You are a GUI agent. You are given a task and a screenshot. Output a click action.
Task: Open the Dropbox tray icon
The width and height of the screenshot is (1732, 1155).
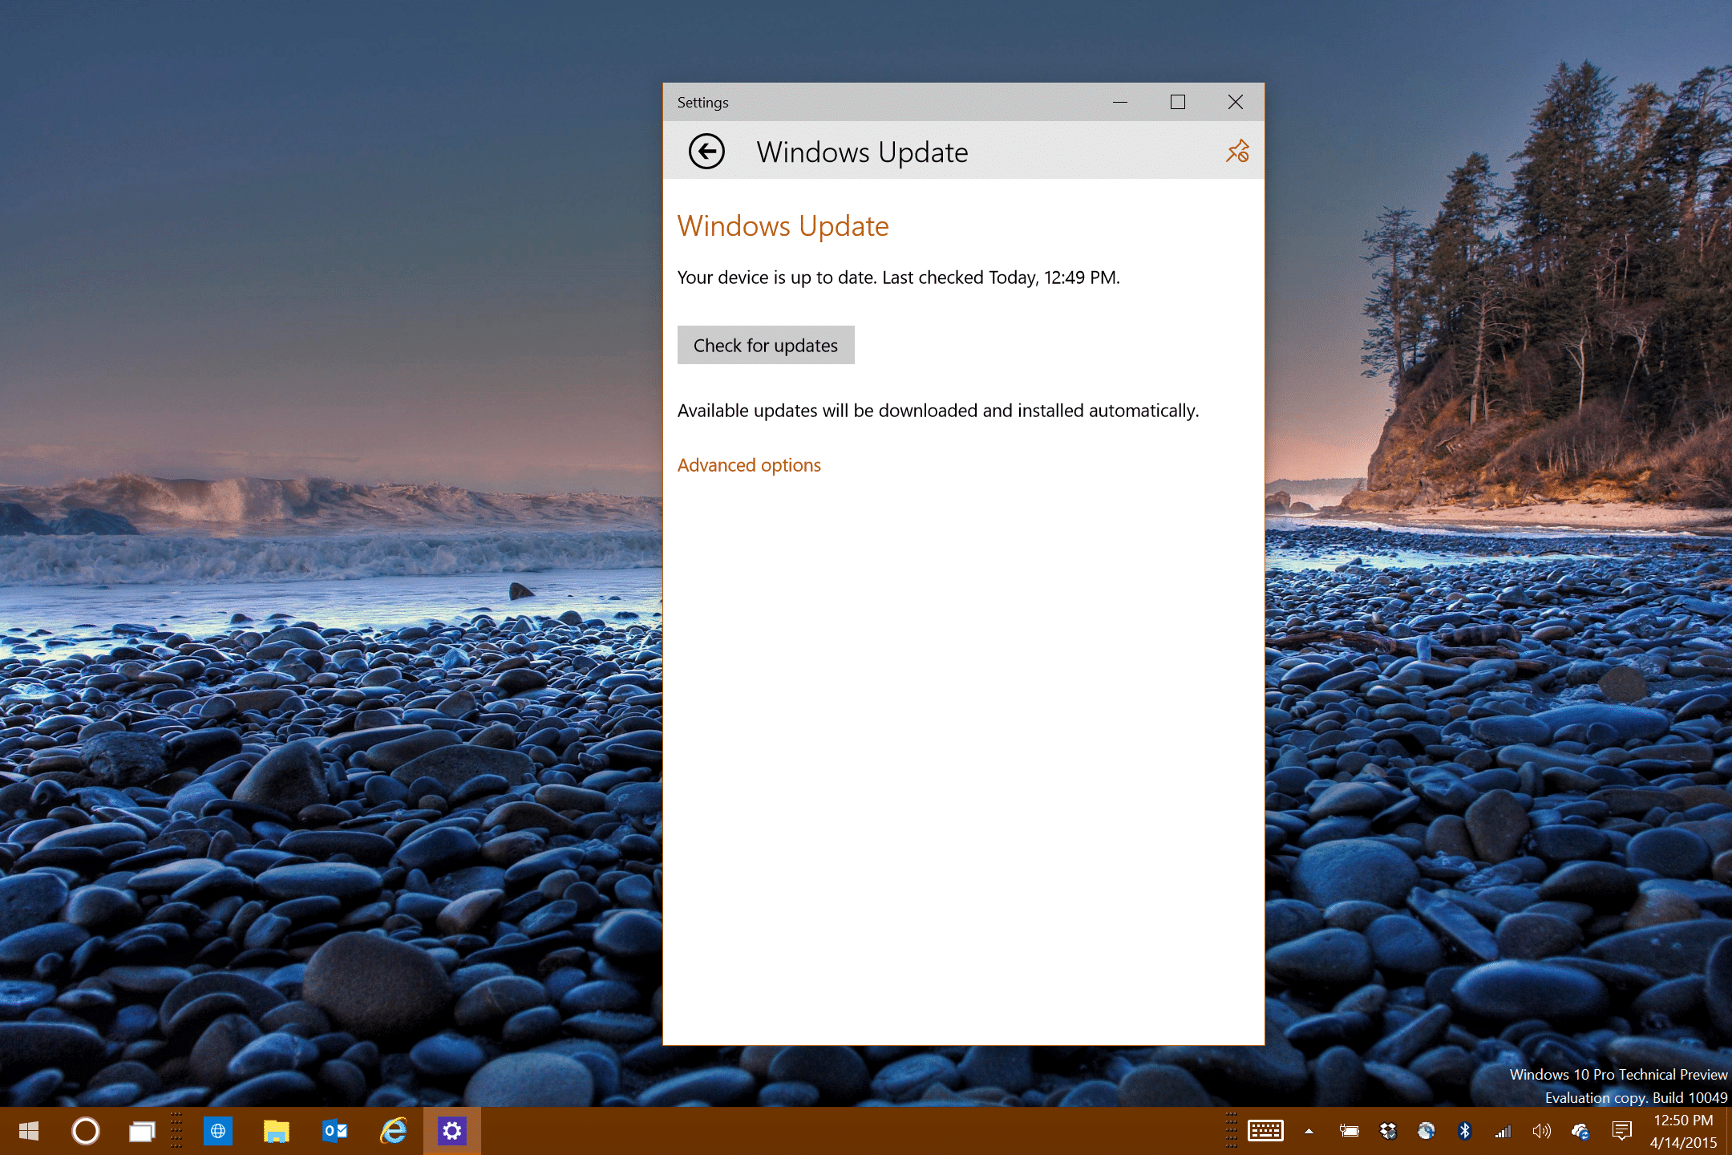(1388, 1131)
